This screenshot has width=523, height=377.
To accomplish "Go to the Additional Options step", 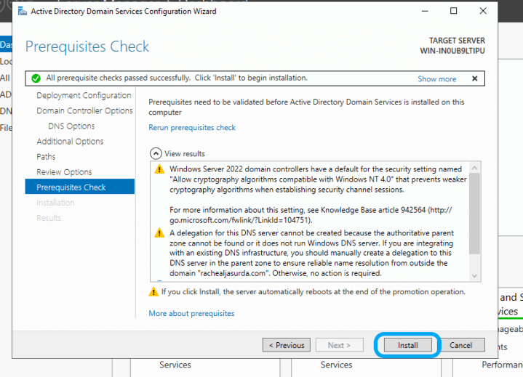I will pyautogui.click(x=70, y=141).
